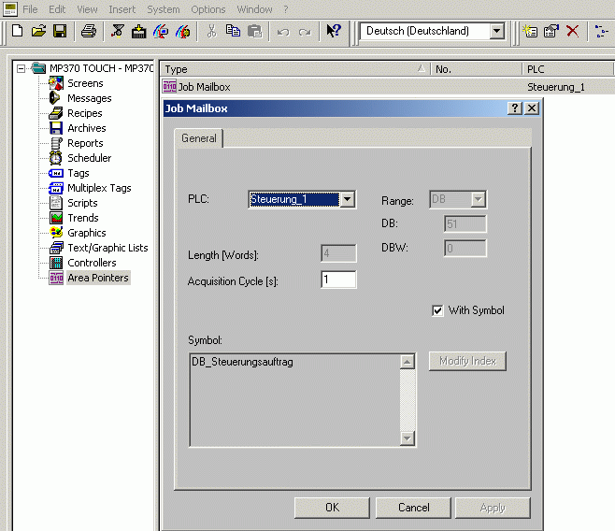The width and height of the screenshot is (615, 531).
Task: Click the Save floppy disk icon
Action: (59, 31)
